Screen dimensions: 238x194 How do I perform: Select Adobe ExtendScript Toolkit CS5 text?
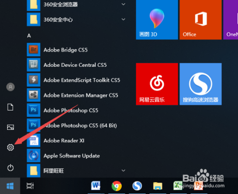82,80
